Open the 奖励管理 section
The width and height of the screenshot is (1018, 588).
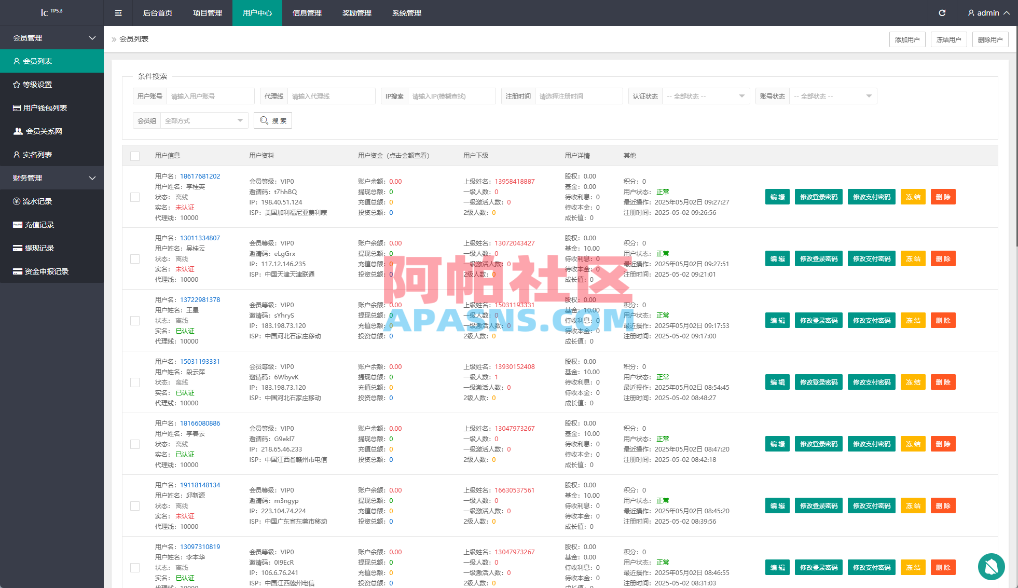click(356, 12)
